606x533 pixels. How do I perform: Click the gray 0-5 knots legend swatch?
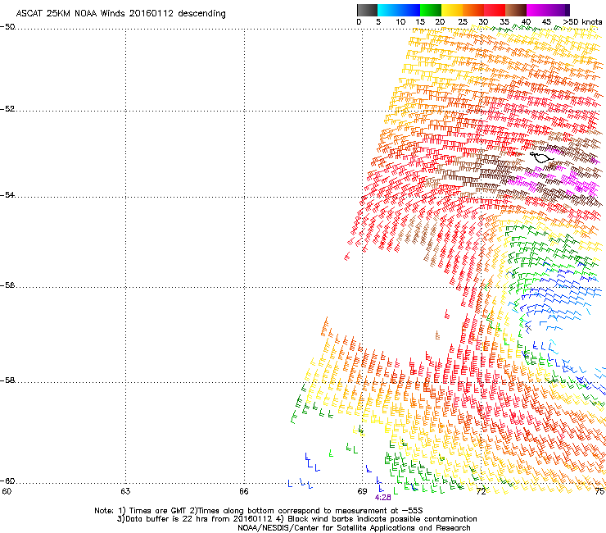367,10
